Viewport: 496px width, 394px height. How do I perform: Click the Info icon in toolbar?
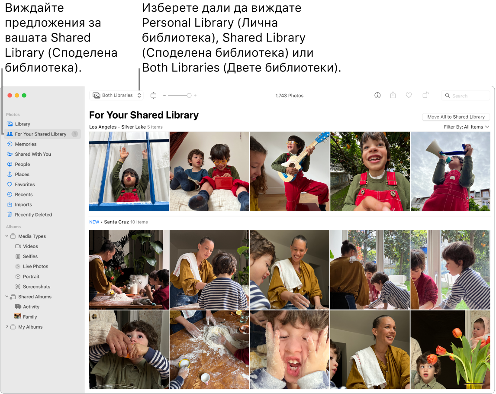tap(377, 95)
